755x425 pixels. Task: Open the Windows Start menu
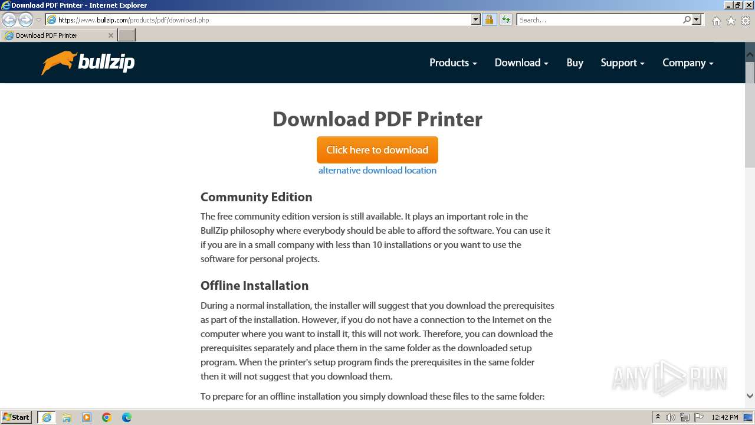[x=17, y=417]
